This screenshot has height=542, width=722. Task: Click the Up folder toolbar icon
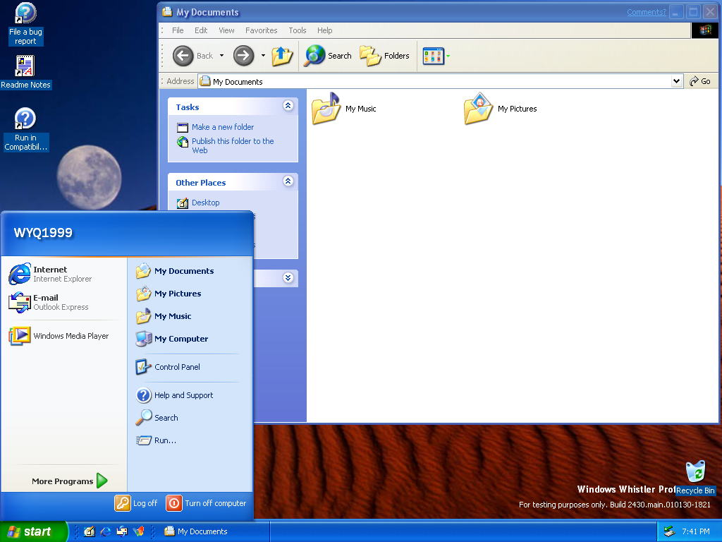pyautogui.click(x=282, y=56)
